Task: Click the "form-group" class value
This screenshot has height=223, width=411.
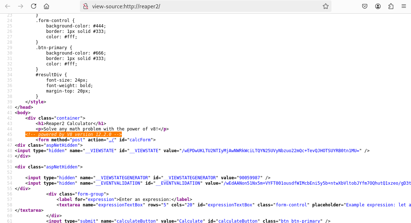Action: 90,194
